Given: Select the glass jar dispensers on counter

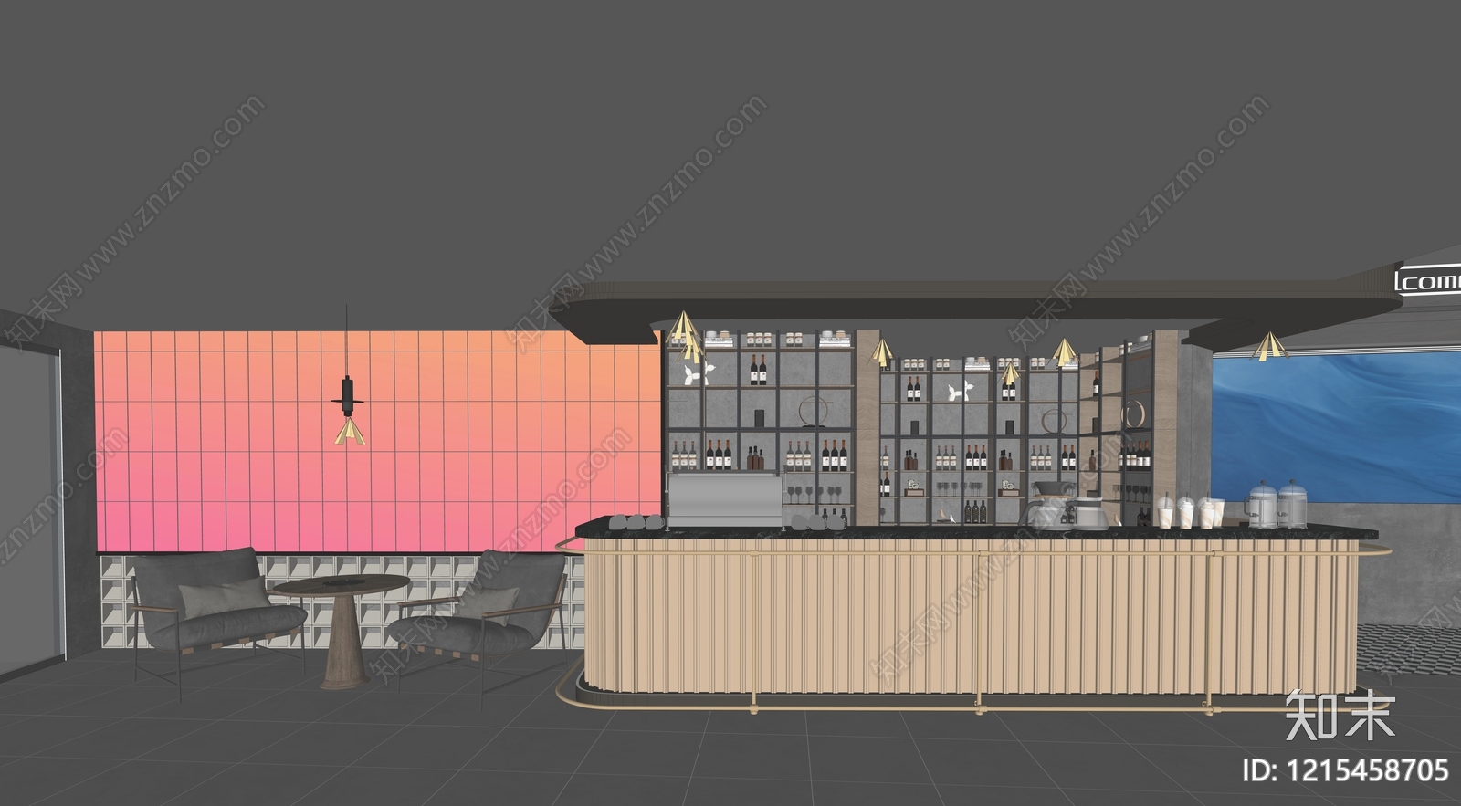Looking at the screenshot, I should coord(1277,503).
